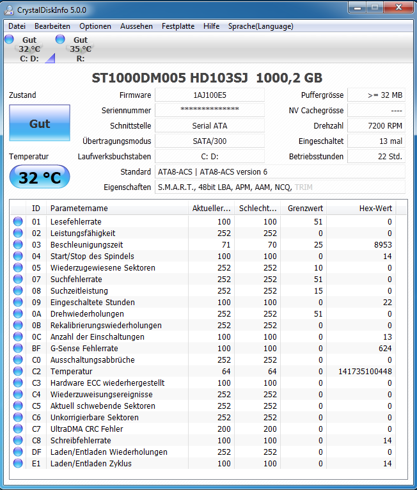Image resolution: width=417 pixels, height=490 pixels.
Task: Click the Schnittstelle Serial ATA field
Action: click(210, 125)
